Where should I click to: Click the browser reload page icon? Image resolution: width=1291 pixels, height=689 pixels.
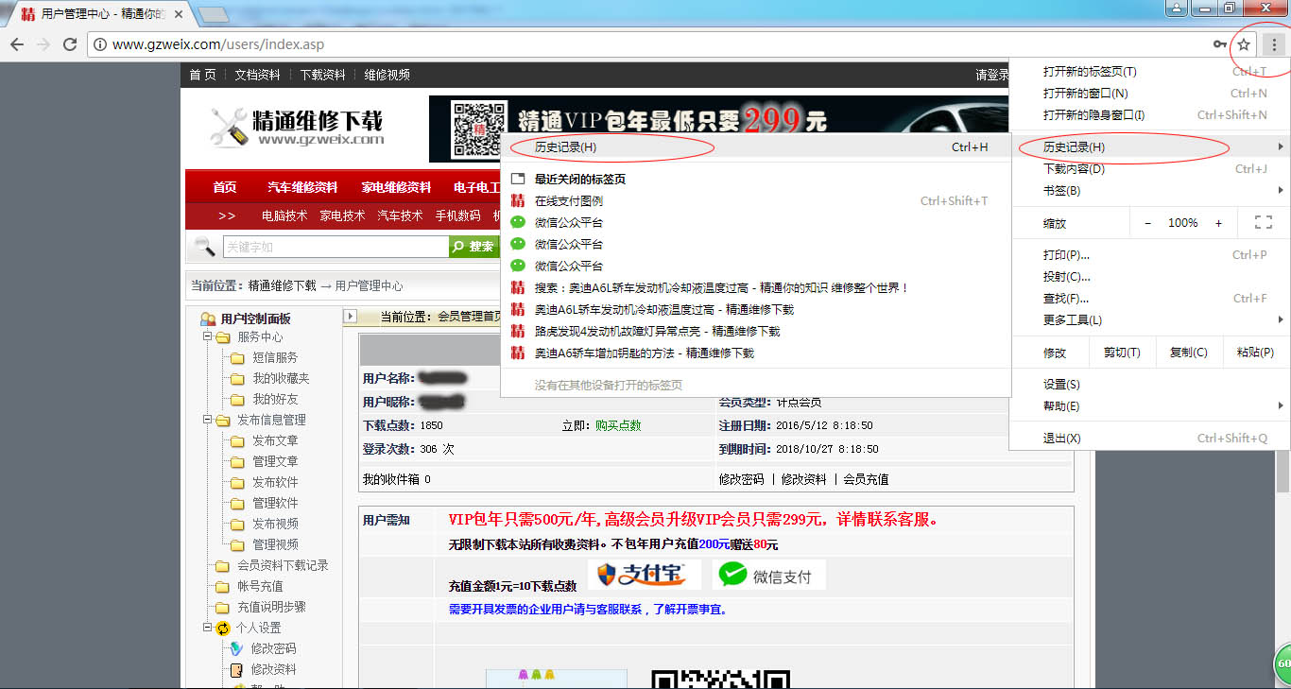69,44
